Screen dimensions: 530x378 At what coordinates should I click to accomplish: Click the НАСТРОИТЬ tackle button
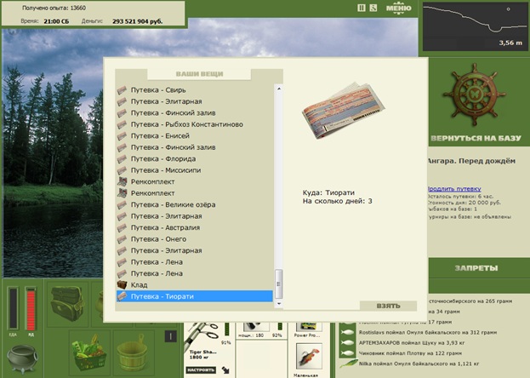[x=201, y=369]
